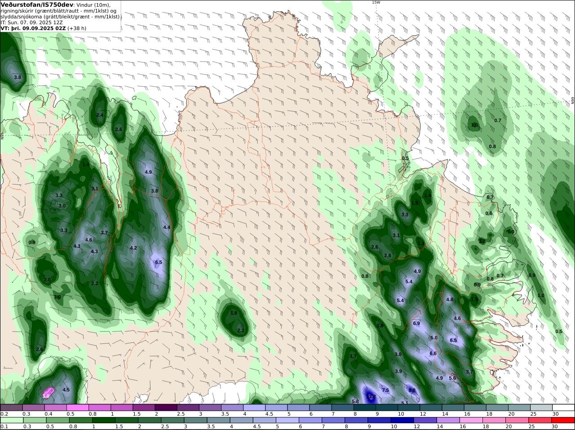
Task: Click the map value 2.4
Action: [100, 115]
